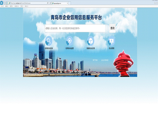
Task: Click the 信用综合查询 label
Action: pos(49,48)
